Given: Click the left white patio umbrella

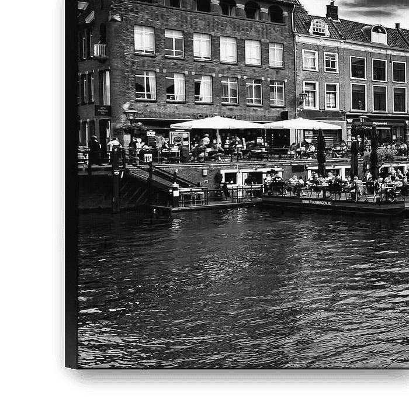Looking at the screenshot, I should pos(217,123).
